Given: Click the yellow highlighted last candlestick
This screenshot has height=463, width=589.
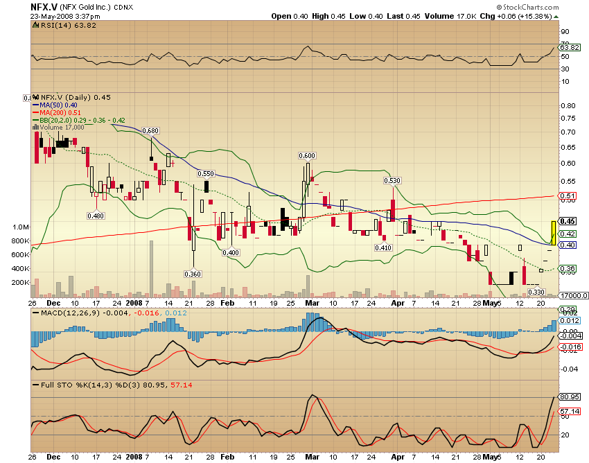Looking at the screenshot, I should pos(554,233).
